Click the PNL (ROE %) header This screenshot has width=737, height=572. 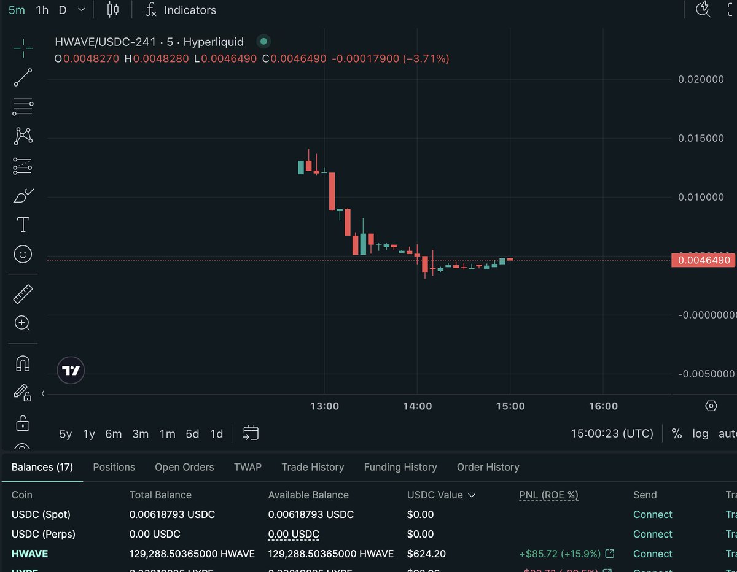549,495
